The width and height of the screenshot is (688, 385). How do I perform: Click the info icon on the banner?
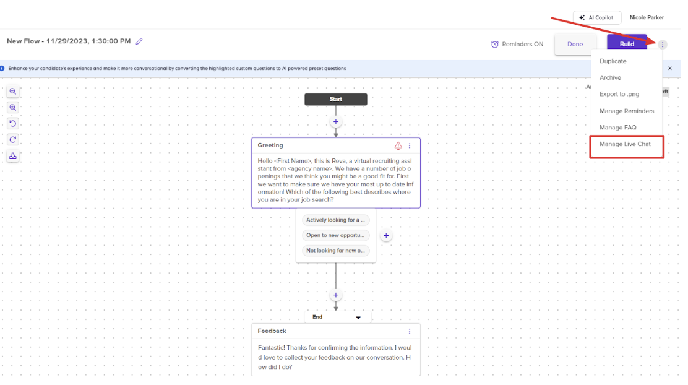pos(2,69)
